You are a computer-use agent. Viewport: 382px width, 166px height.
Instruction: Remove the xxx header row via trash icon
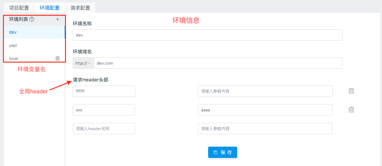pyautogui.click(x=351, y=110)
